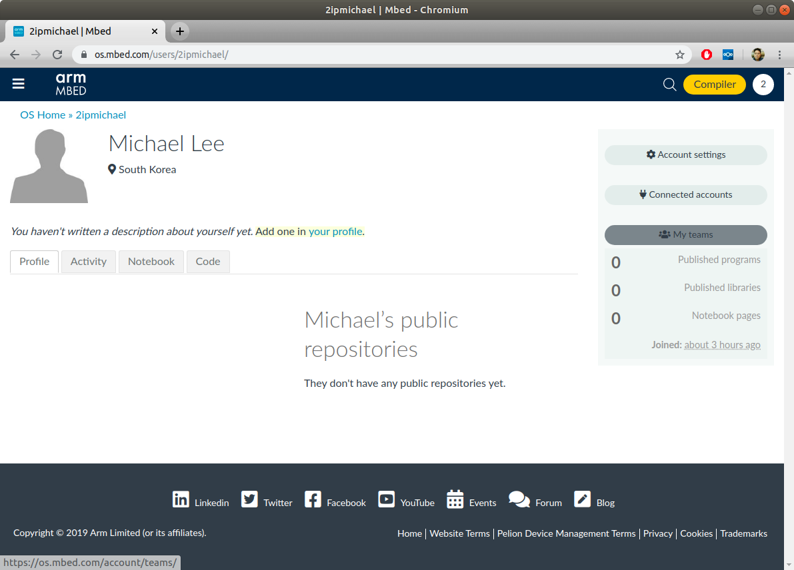Click the Blog pencil icon
The width and height of the screenshot is (794, 570).
(x=583, y=499)
